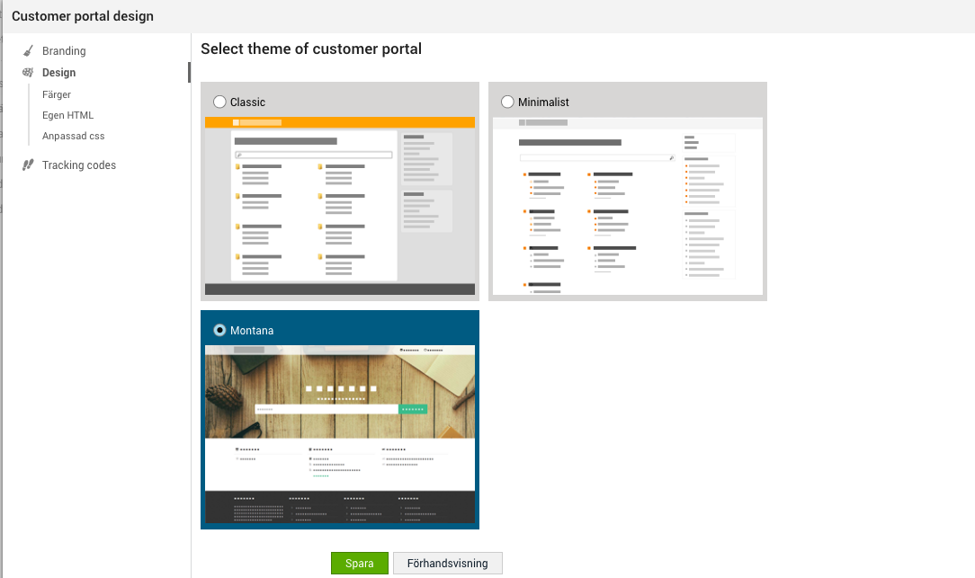Click the 'Customer portal design' title
This screenshot has height=578, width=975.
(x=83, y=16)
